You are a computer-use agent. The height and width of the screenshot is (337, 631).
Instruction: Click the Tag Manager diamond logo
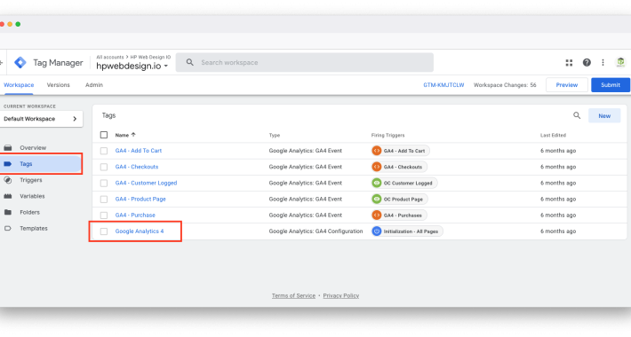(x=20, y=63)
